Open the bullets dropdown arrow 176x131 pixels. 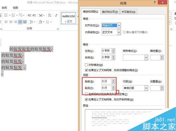(10, 15)
